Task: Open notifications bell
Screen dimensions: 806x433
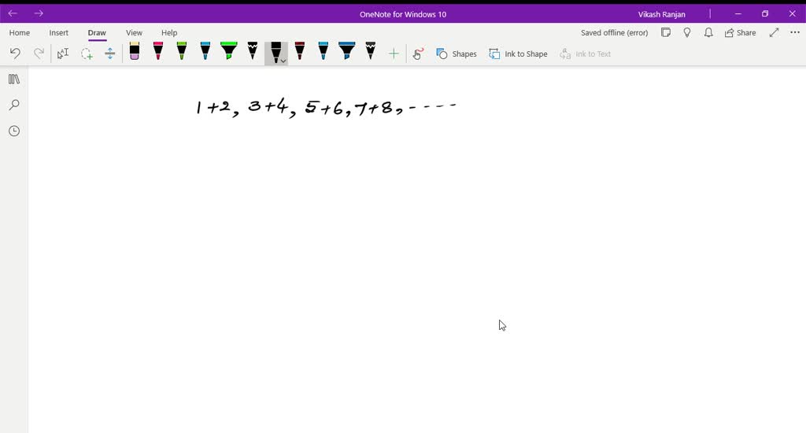Action: [708, 32]
